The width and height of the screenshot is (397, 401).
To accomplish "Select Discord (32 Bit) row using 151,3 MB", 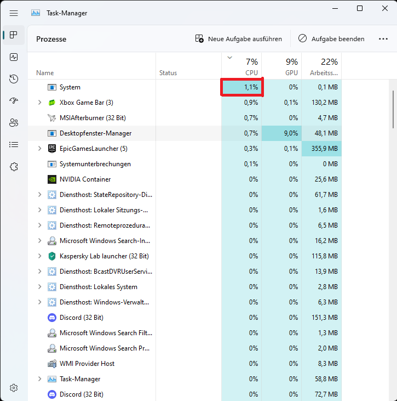I will (x=185, y=318).
